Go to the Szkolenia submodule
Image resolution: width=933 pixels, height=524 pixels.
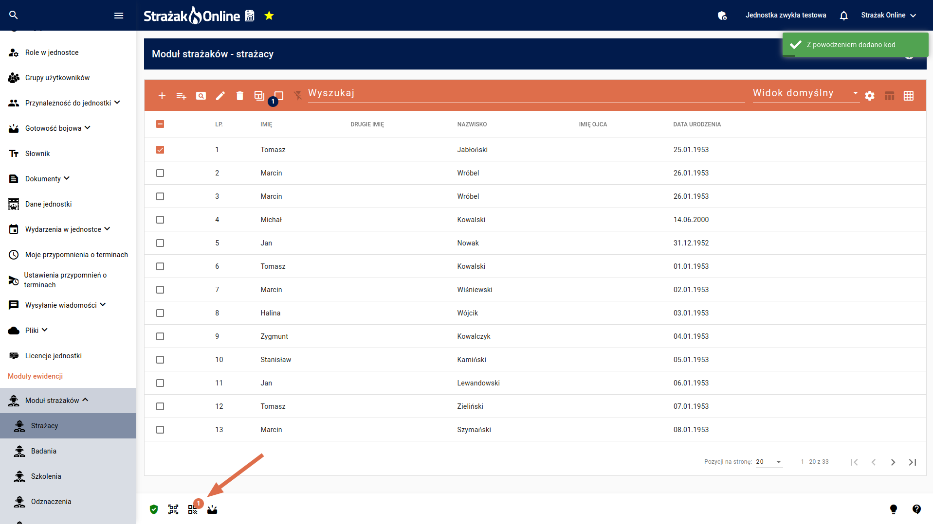(x=68, y=476)
